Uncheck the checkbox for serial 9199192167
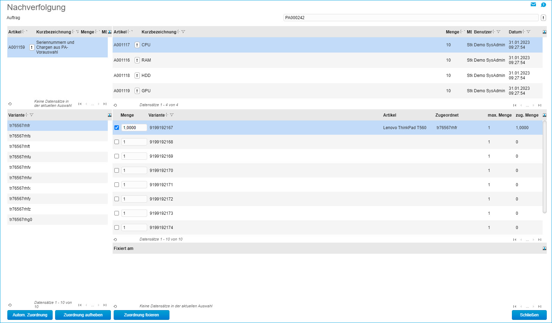This screenshot has width=552, height=323. (x=116, y=128)
